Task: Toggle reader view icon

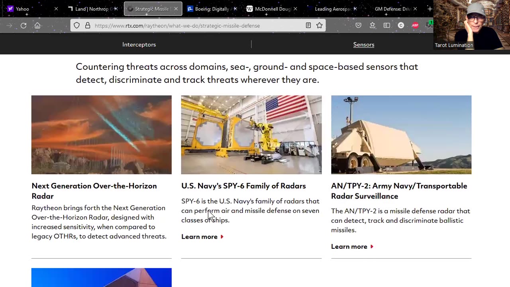Action: point(308,26)
